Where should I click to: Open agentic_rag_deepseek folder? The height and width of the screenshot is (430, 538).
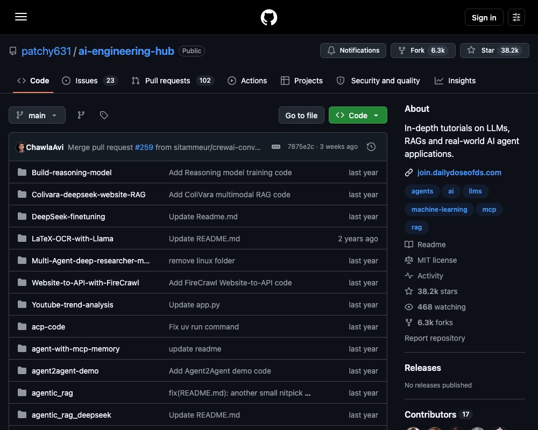pyautogui.click(x=72, y=415)
